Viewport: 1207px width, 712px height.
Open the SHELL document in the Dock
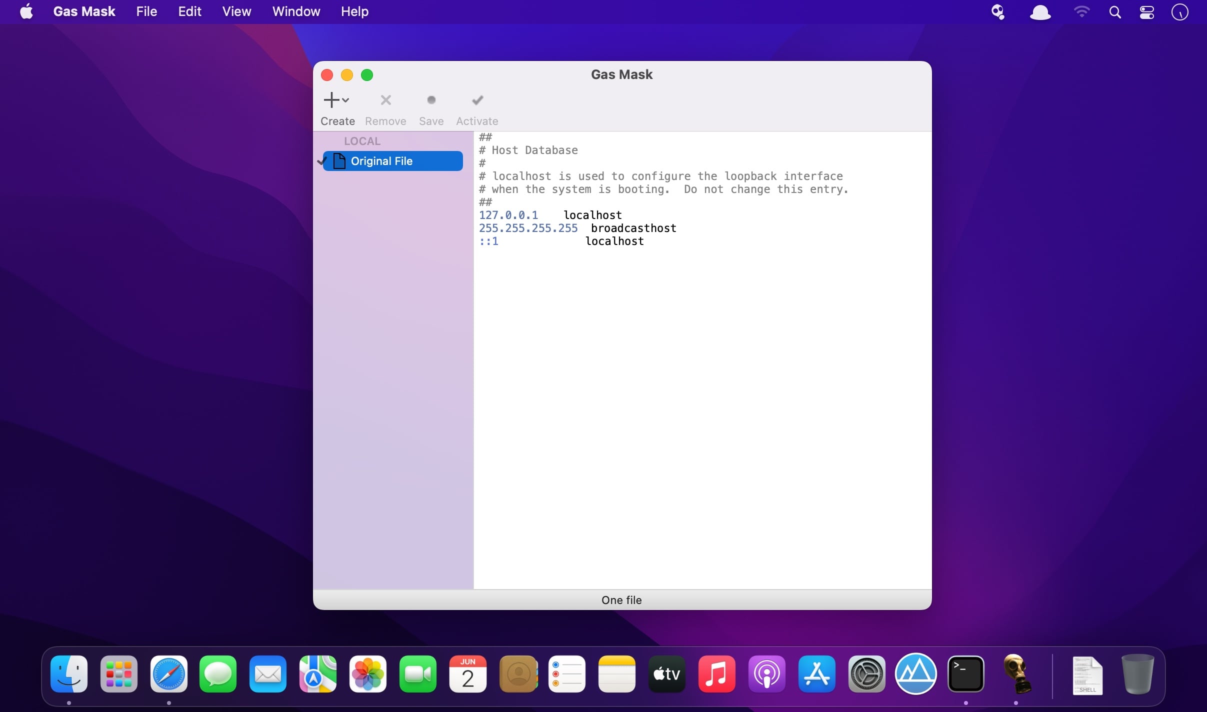tap(1087, 675)
